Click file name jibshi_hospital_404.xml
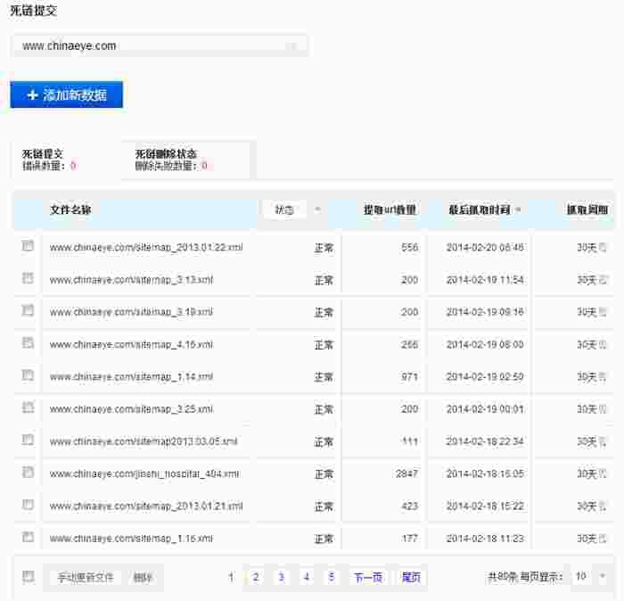 coord(144,473)
